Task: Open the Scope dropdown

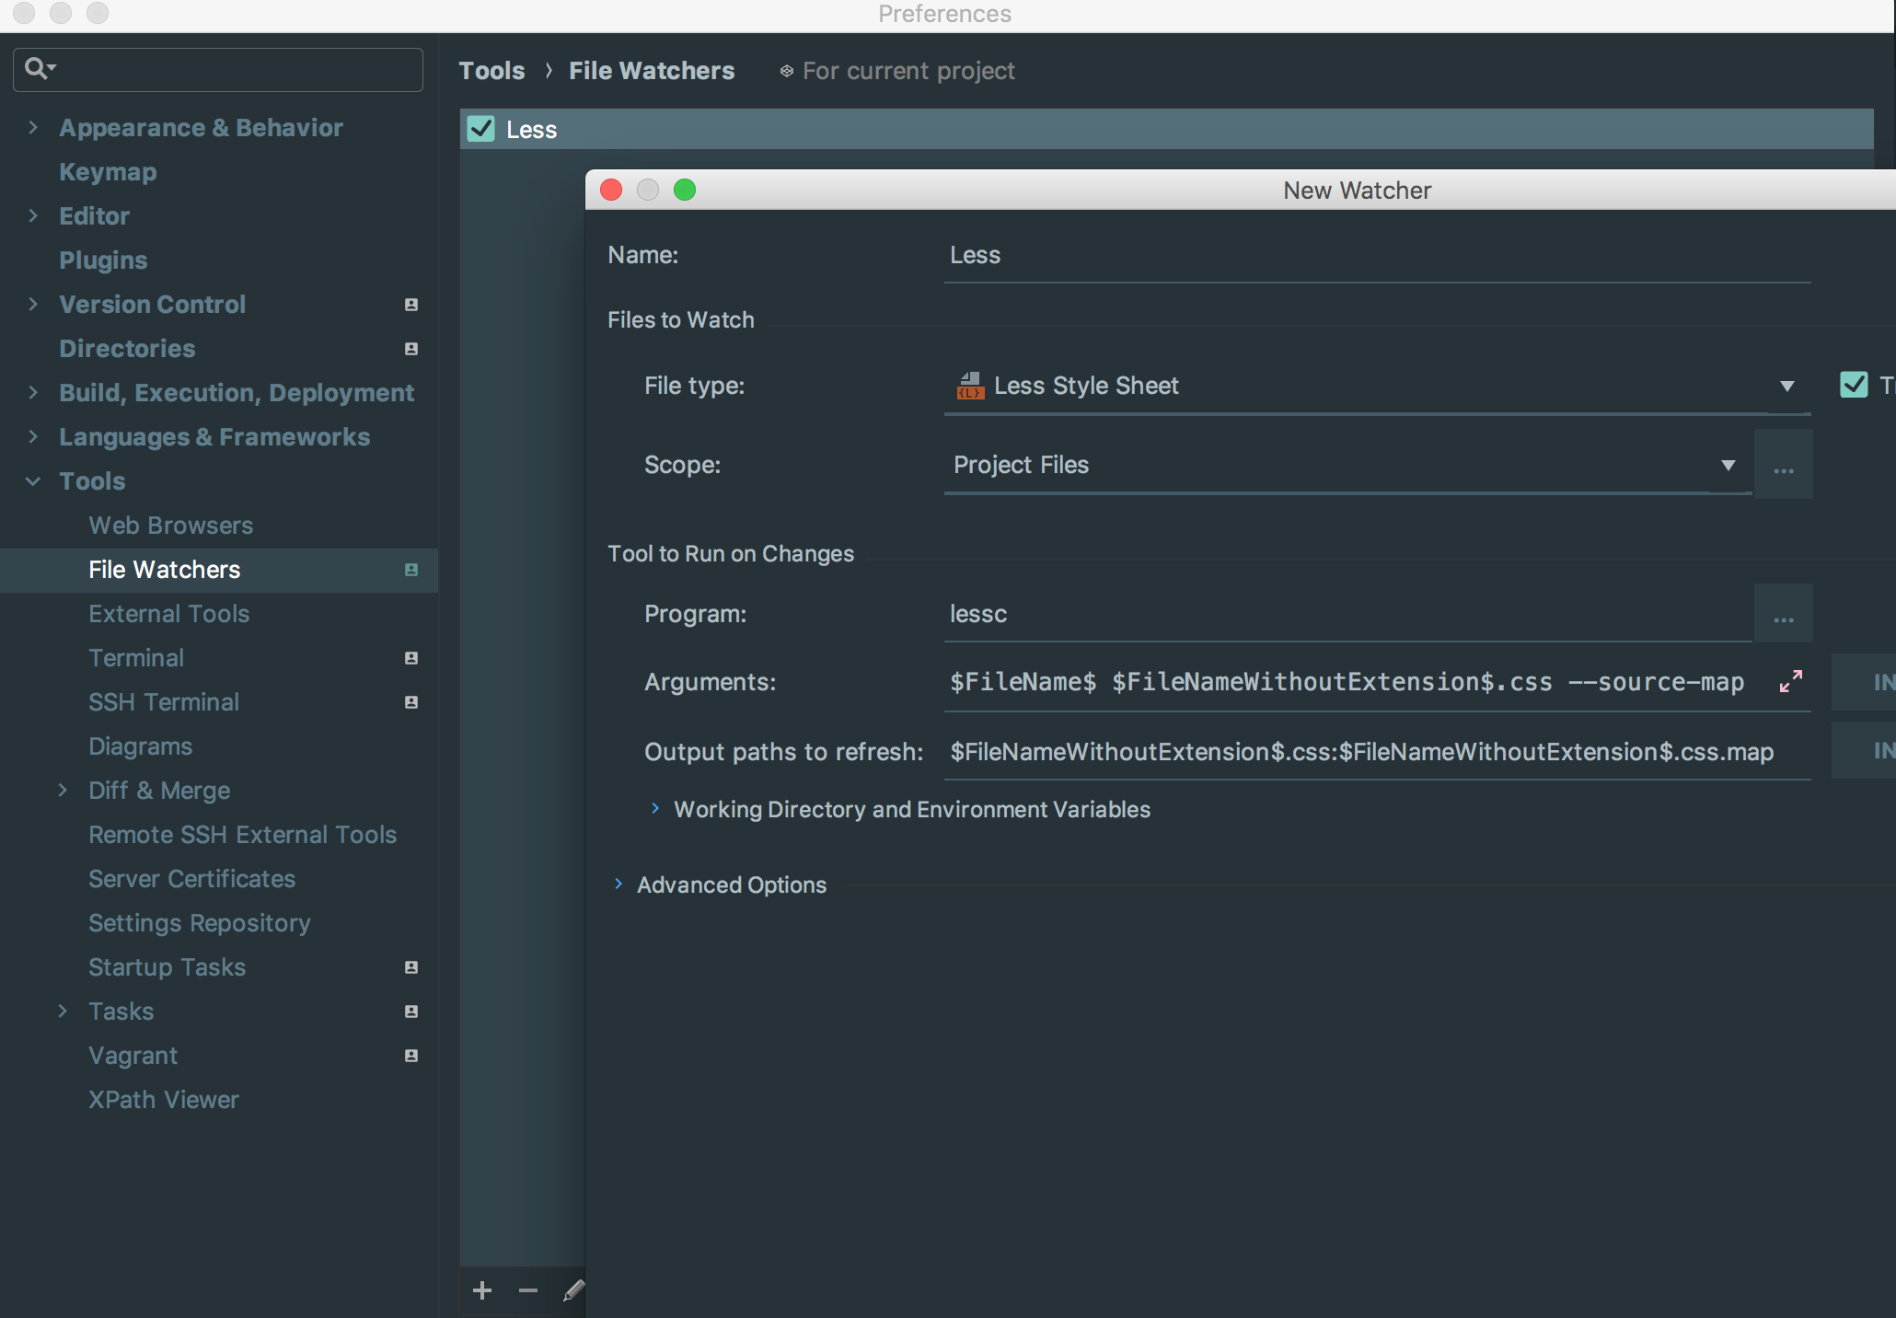Action: 1729,465
